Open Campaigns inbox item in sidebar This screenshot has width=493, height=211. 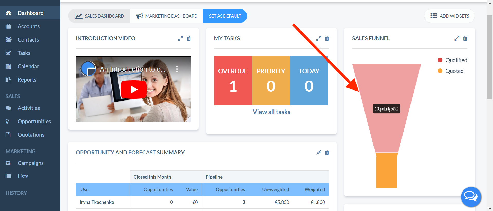[30, 163]
